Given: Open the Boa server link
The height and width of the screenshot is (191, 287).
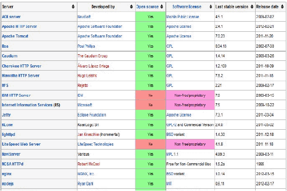Looking at the screenshot, I should click(5, 46).
